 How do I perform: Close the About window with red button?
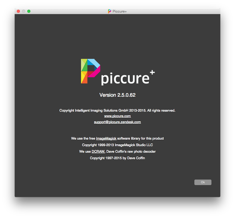tap(19, 11)
